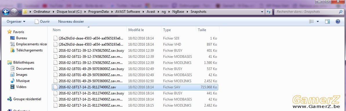The image size is (346, 111).
Task: Select the MODBASES file modified 02:49
Action: point(135,75)
